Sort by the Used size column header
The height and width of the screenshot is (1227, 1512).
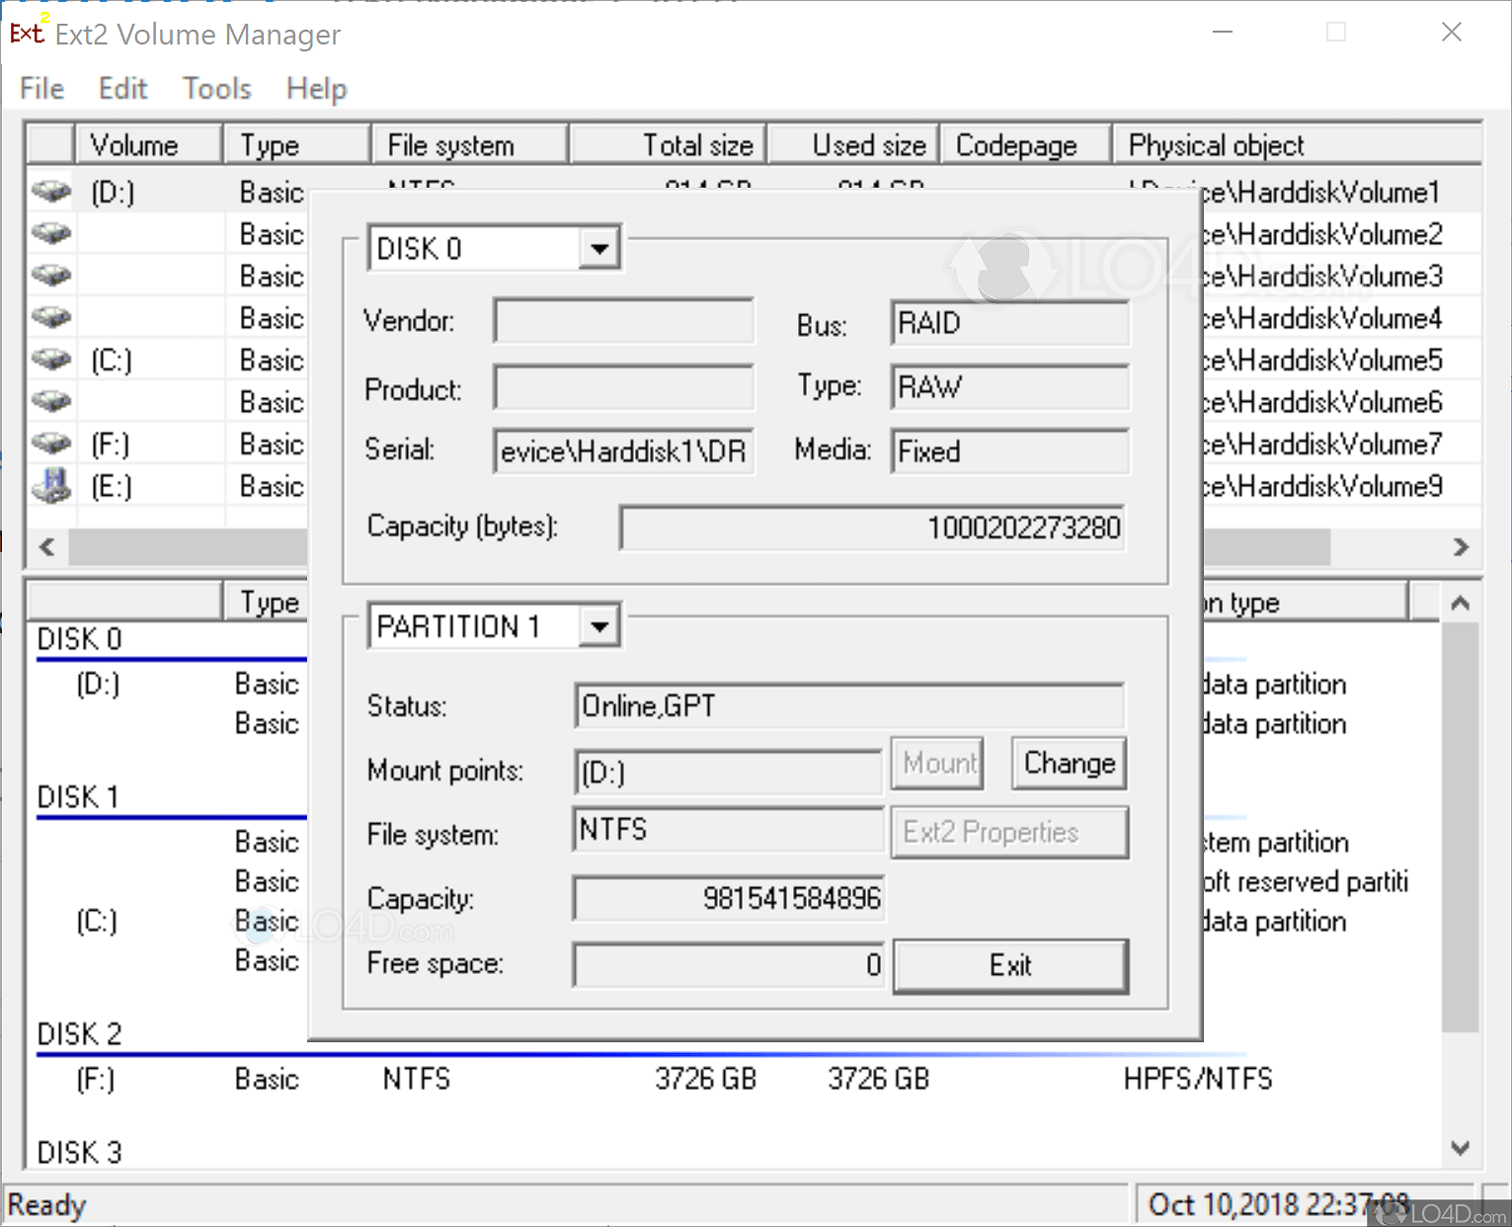(853, 145)
